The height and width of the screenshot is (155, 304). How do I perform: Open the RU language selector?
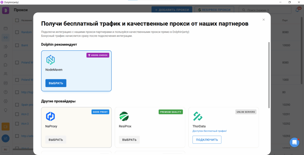[6, 150]
